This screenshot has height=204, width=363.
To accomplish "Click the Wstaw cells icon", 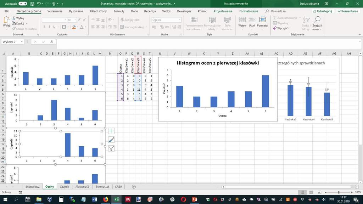I will click(242, 20).
